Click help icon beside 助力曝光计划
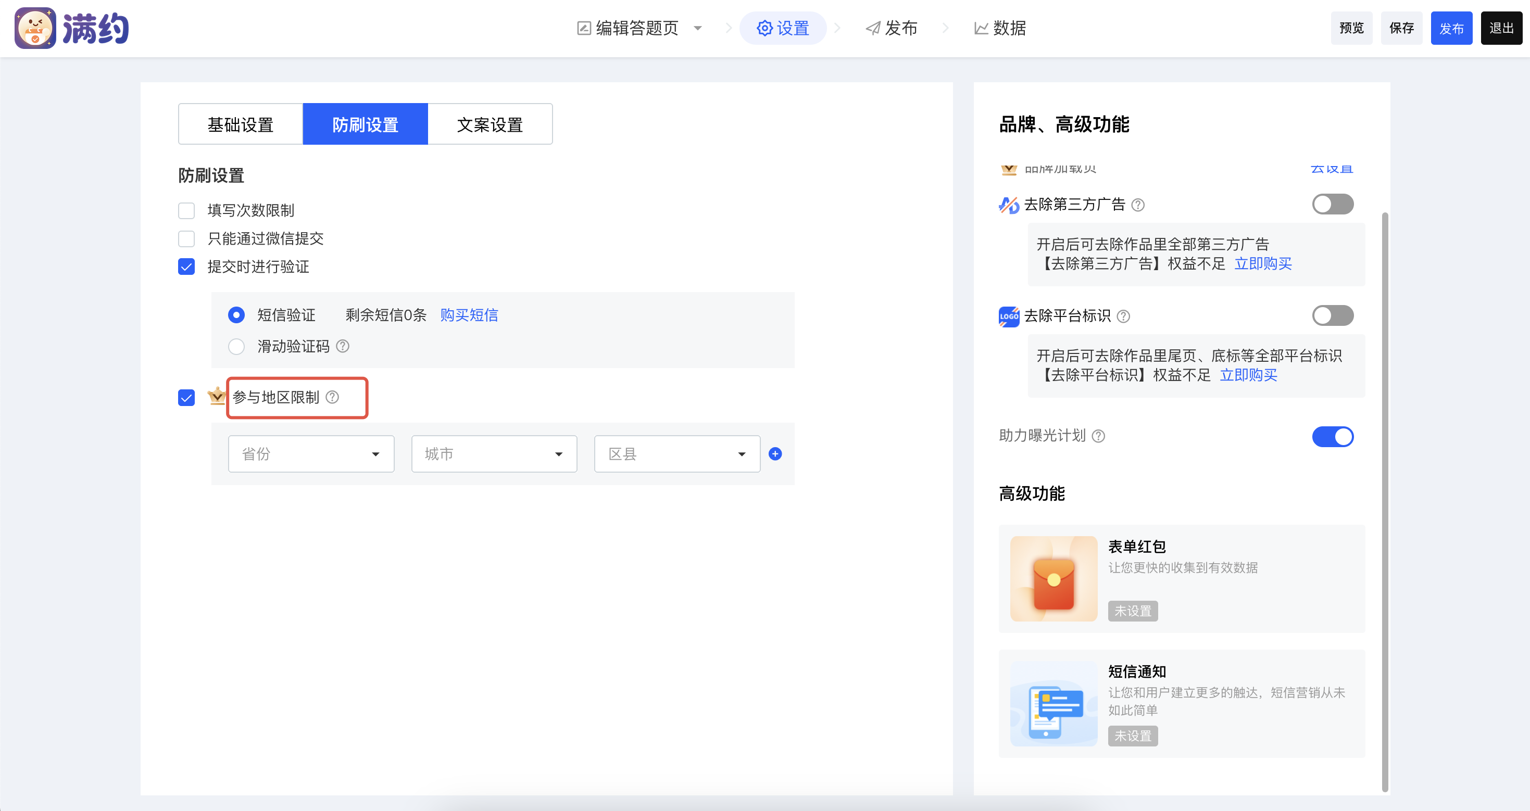The height and width of the screenshot is (811, 1530). coord(1099,436)
